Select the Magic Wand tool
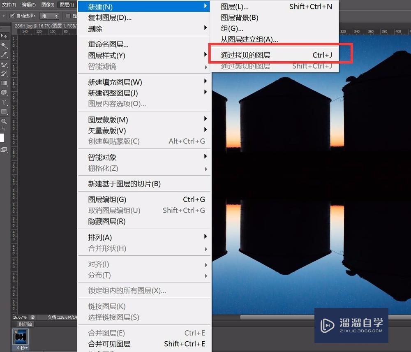The height and width of the screenshot is (352, 411). point(4,45)
